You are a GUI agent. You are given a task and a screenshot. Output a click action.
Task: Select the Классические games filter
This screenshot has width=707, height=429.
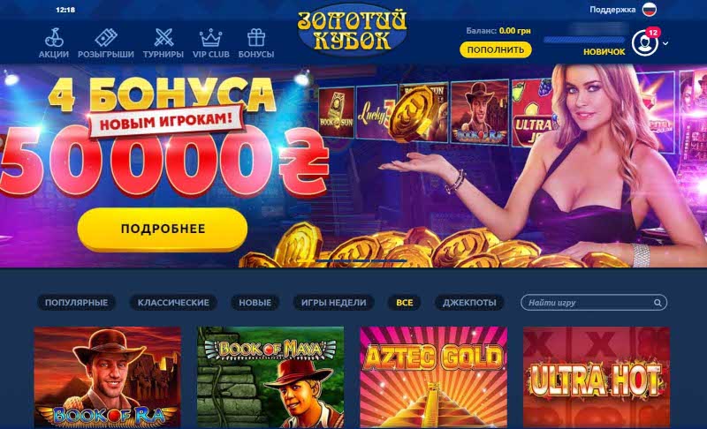coord(173,303)
